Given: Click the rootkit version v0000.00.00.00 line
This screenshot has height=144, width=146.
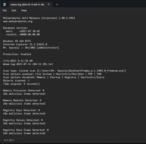Looking at the screenshot, I should [23, 34].
